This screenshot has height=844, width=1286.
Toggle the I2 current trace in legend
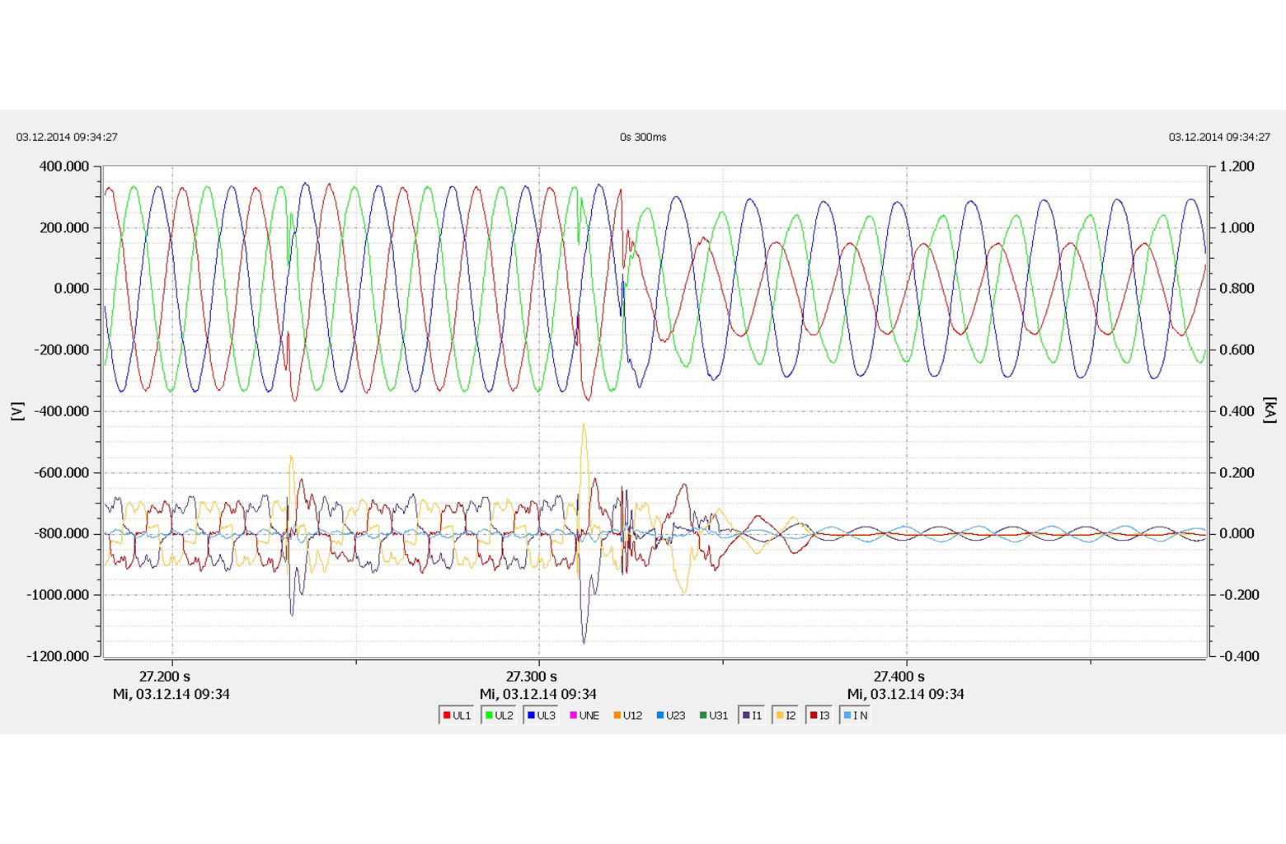pos(786,715)
